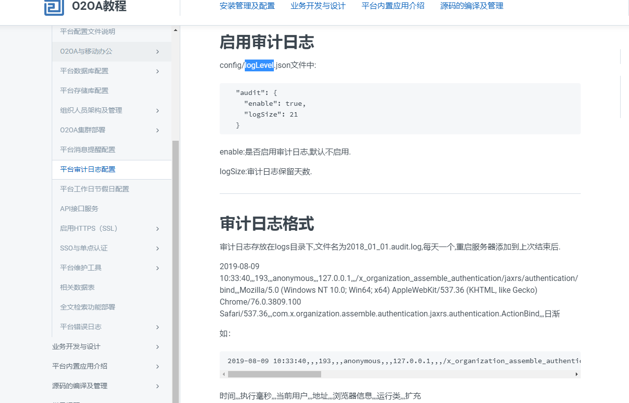Expand 启用HTTPS（SSL） sidebar chevron

tap(157, 229)
